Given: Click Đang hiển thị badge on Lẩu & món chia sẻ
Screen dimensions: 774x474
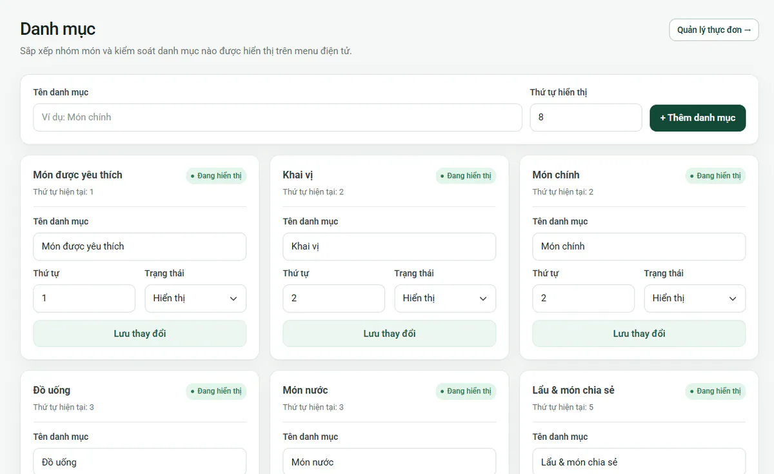Looking at the screenshot, I should click(x=715, y=391).
